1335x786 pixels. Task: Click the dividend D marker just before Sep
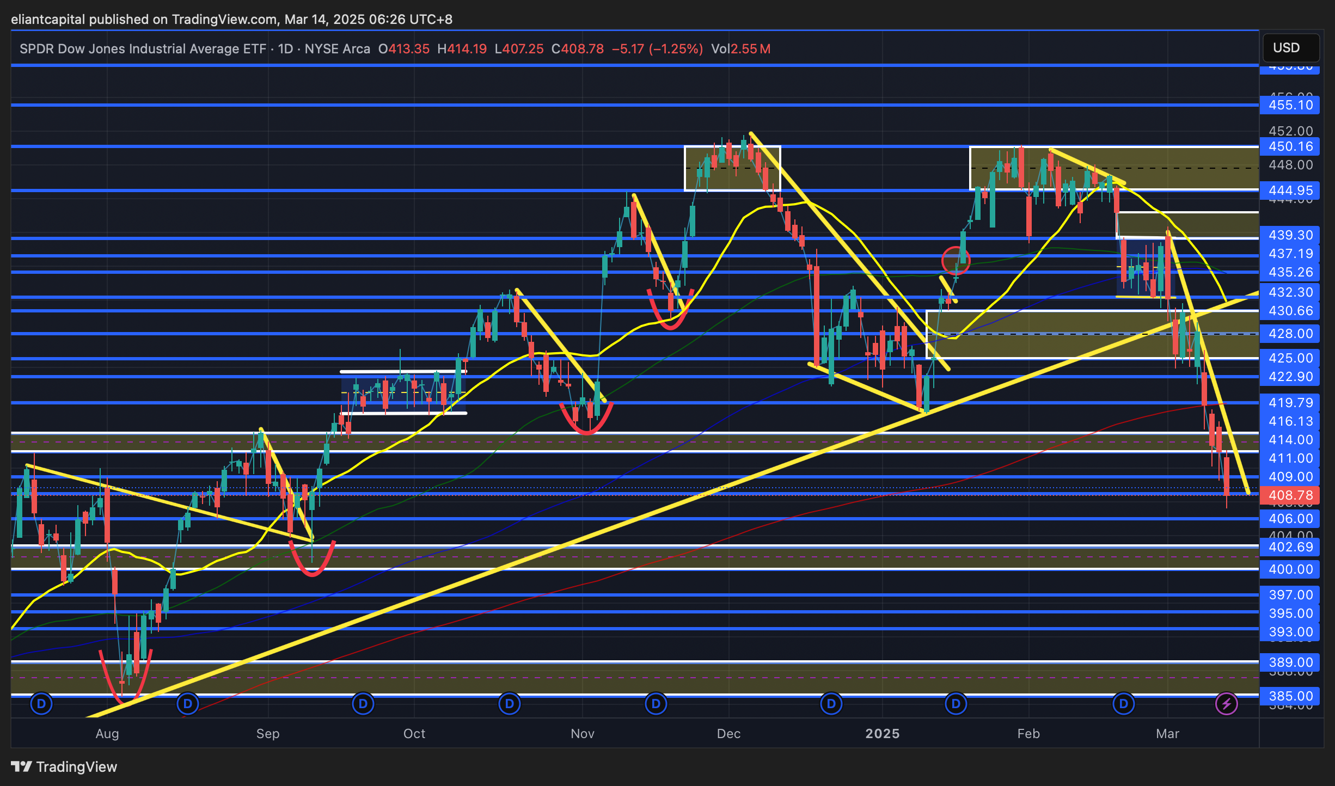coord(188,704)
